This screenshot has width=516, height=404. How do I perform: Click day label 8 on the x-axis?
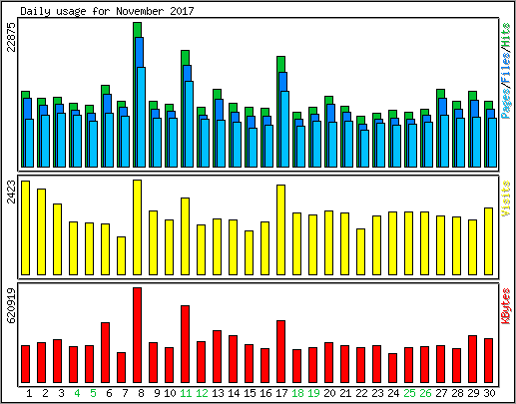pos(141,393)
